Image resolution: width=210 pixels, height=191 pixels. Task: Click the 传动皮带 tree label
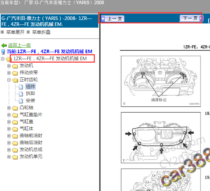click(x=29, y=72)
